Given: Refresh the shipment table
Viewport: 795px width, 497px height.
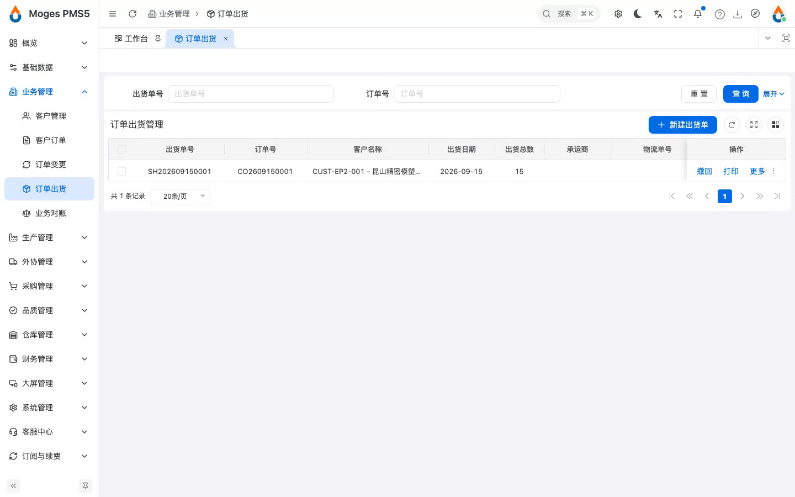Looking at the screenshot, I should click(732, 125).
